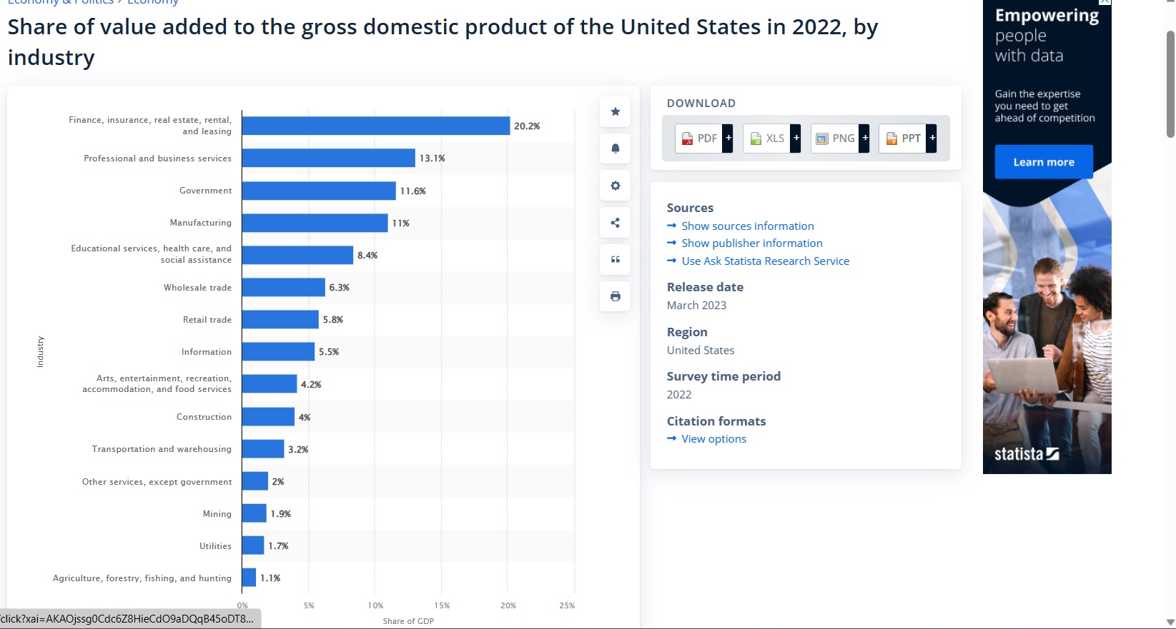Click the plus beside PPT download
1176x629 pixels.
coord(932,139)
